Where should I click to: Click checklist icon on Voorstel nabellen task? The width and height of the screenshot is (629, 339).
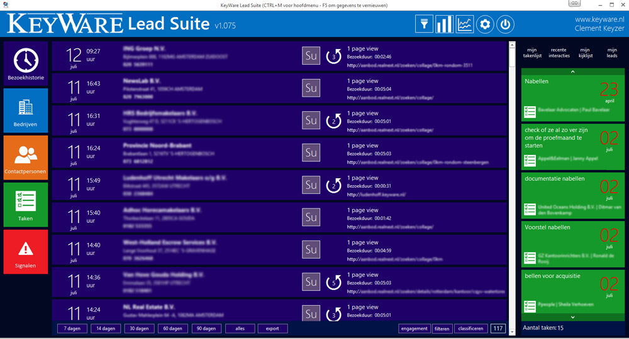click(x=530, y=258)
